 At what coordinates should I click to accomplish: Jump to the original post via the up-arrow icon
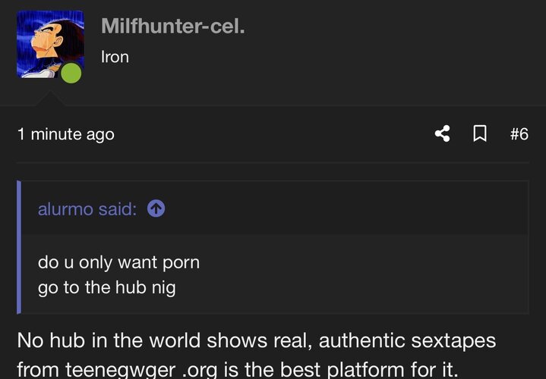(156, 208)
